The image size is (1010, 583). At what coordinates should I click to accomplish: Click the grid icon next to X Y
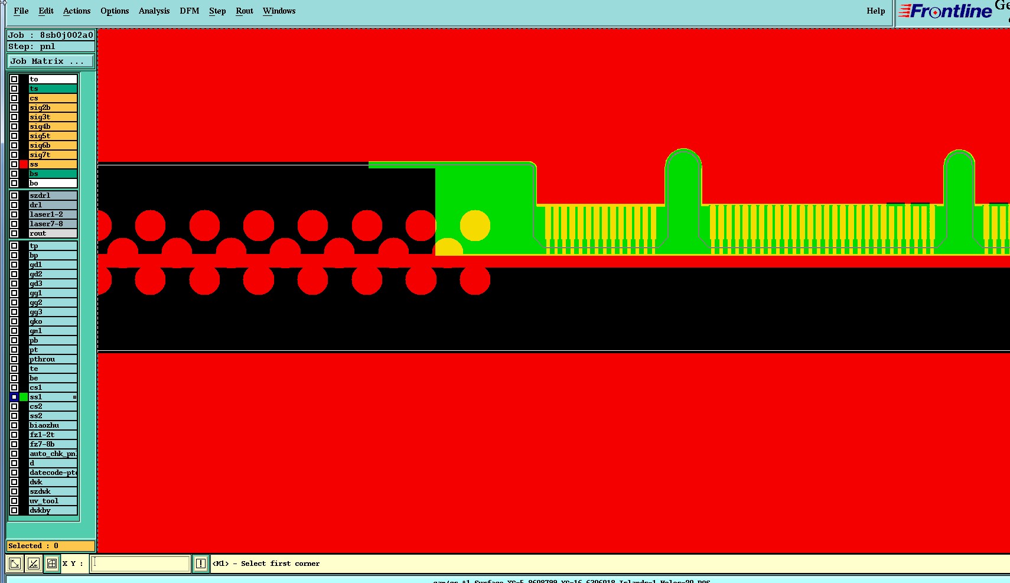coord(52,564)
